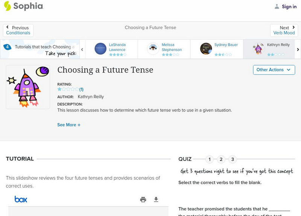Click the tutorials count badge showing 4
This screenshot has width=301, height=216.
point(7,47)
